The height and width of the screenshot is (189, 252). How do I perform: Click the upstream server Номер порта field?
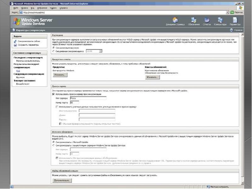(74, 154)
